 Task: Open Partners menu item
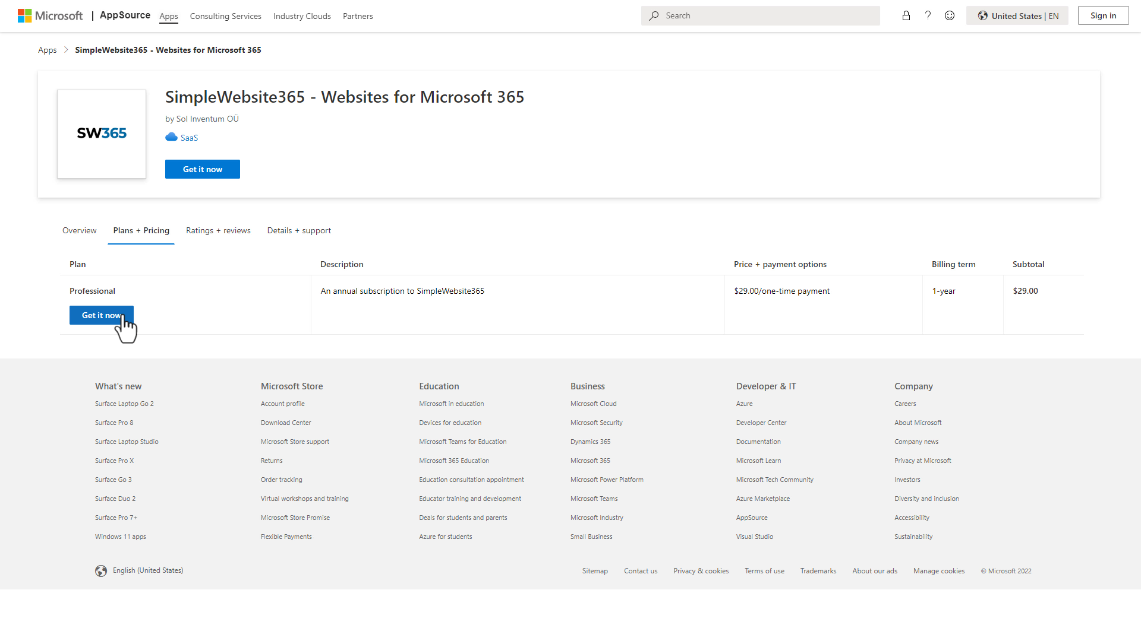[x=358, y=17]
